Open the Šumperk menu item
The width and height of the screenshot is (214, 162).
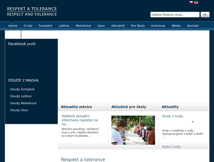pos(45,26)
